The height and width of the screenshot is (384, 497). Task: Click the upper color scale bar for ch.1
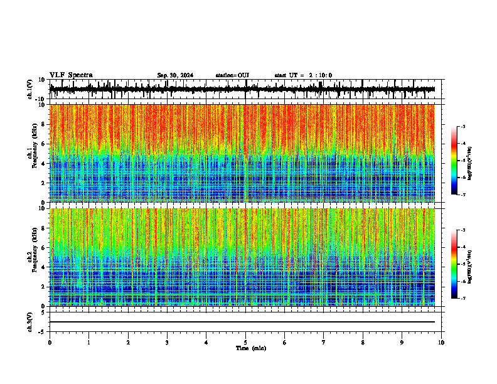click(454, 161)
